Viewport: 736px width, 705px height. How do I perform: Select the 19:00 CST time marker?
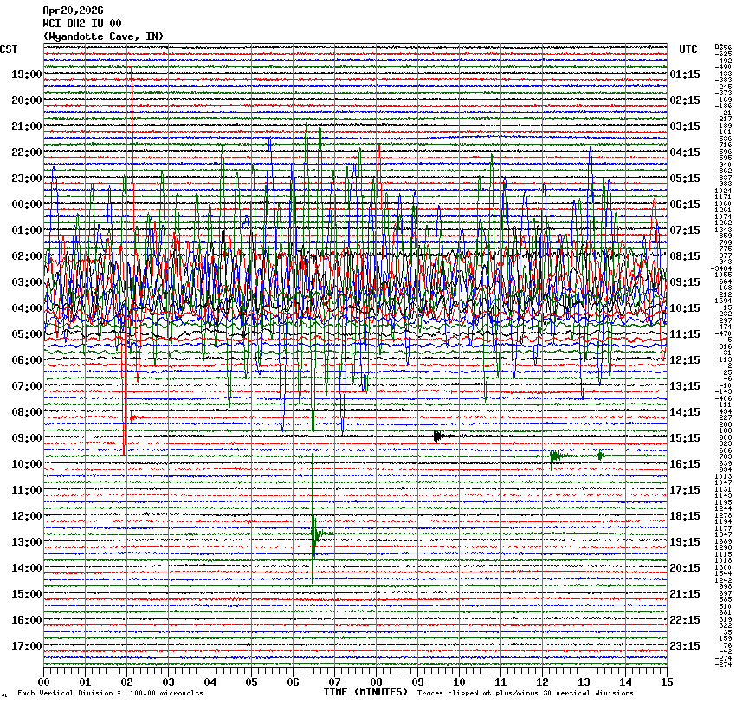tap(27, 74)
